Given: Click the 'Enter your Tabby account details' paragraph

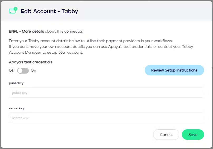Looking at the screenshot, I should (91, 41).
